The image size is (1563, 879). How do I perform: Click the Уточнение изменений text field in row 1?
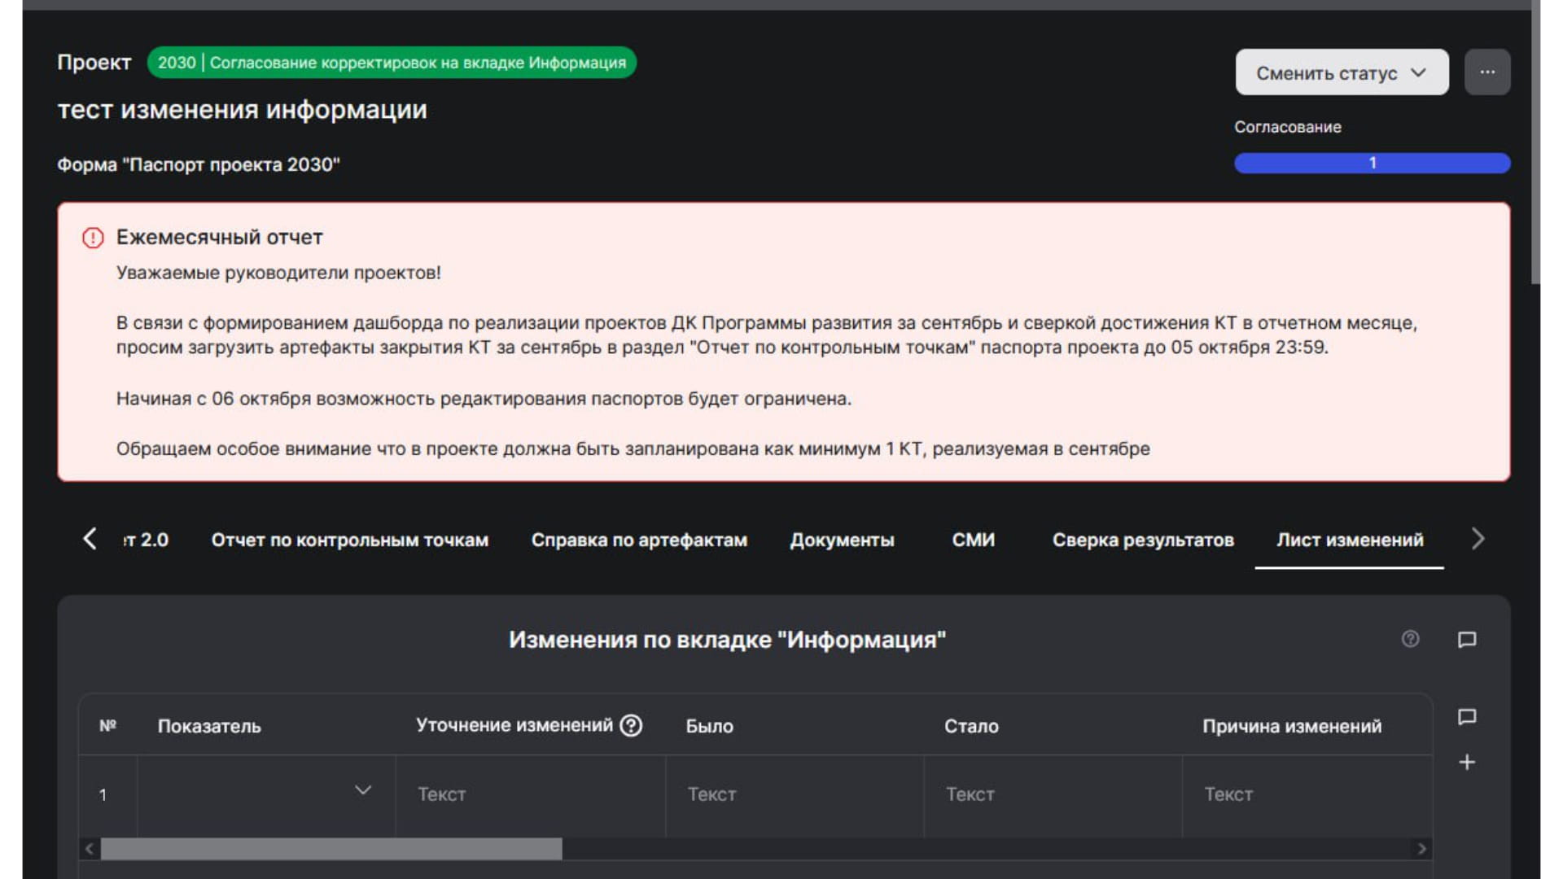click(x=531, y=794)
